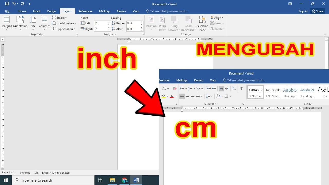
Task: Click the Sign in link
Action: pyautogui.click(x=303, y=11)
